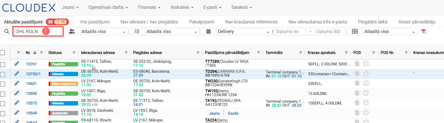The height and width of the screenshot is (123, 444).
Task: Click the edit pencil for order 10601
Action: tap(17, 83)
